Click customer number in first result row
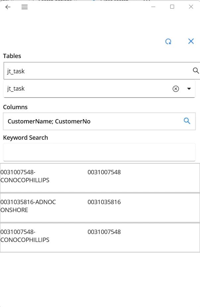 click(x=104, y=172)
